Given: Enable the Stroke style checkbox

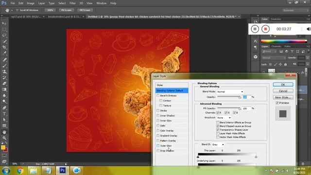Looking at the screenshot, I should coord(158,110).
